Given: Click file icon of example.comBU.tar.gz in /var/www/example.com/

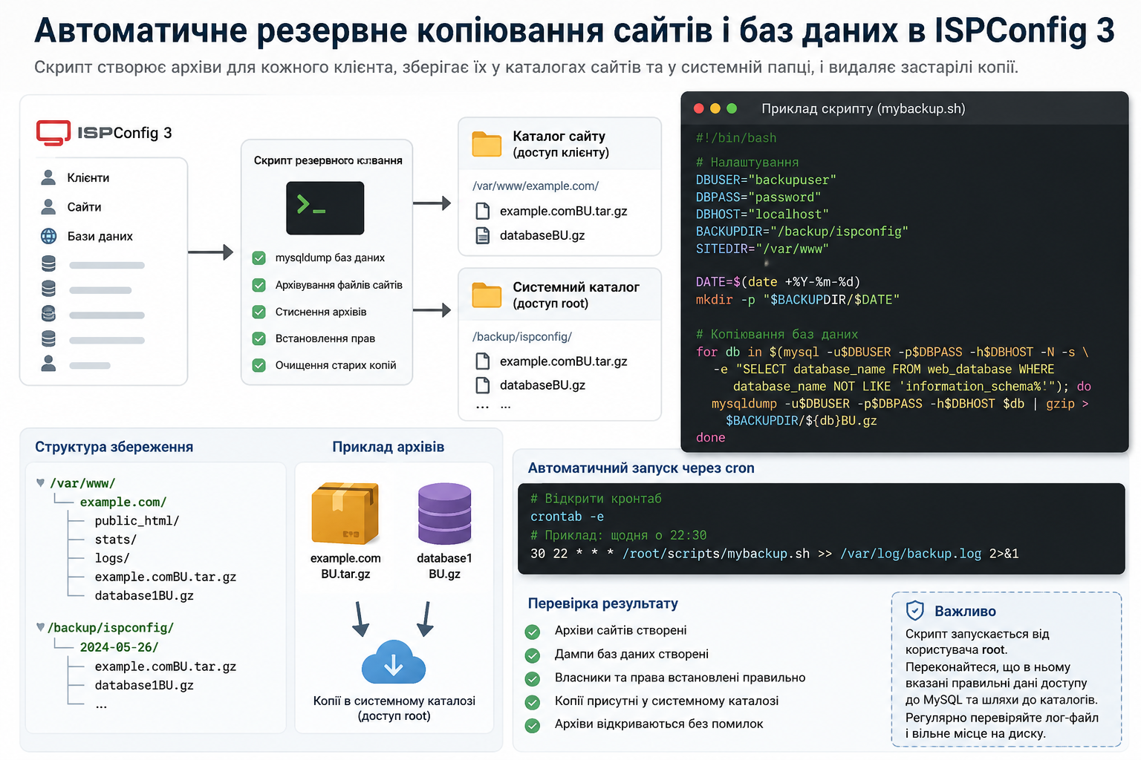Looking at the screenshot, I should pyautogui.click(x=483, y=211).
